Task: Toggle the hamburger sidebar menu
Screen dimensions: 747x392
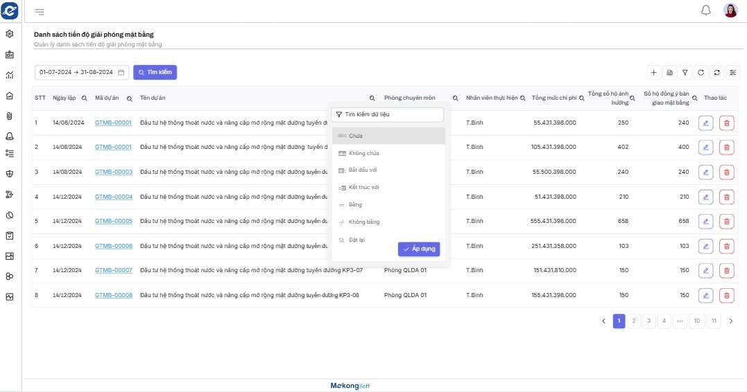Action: coord(40,11)
